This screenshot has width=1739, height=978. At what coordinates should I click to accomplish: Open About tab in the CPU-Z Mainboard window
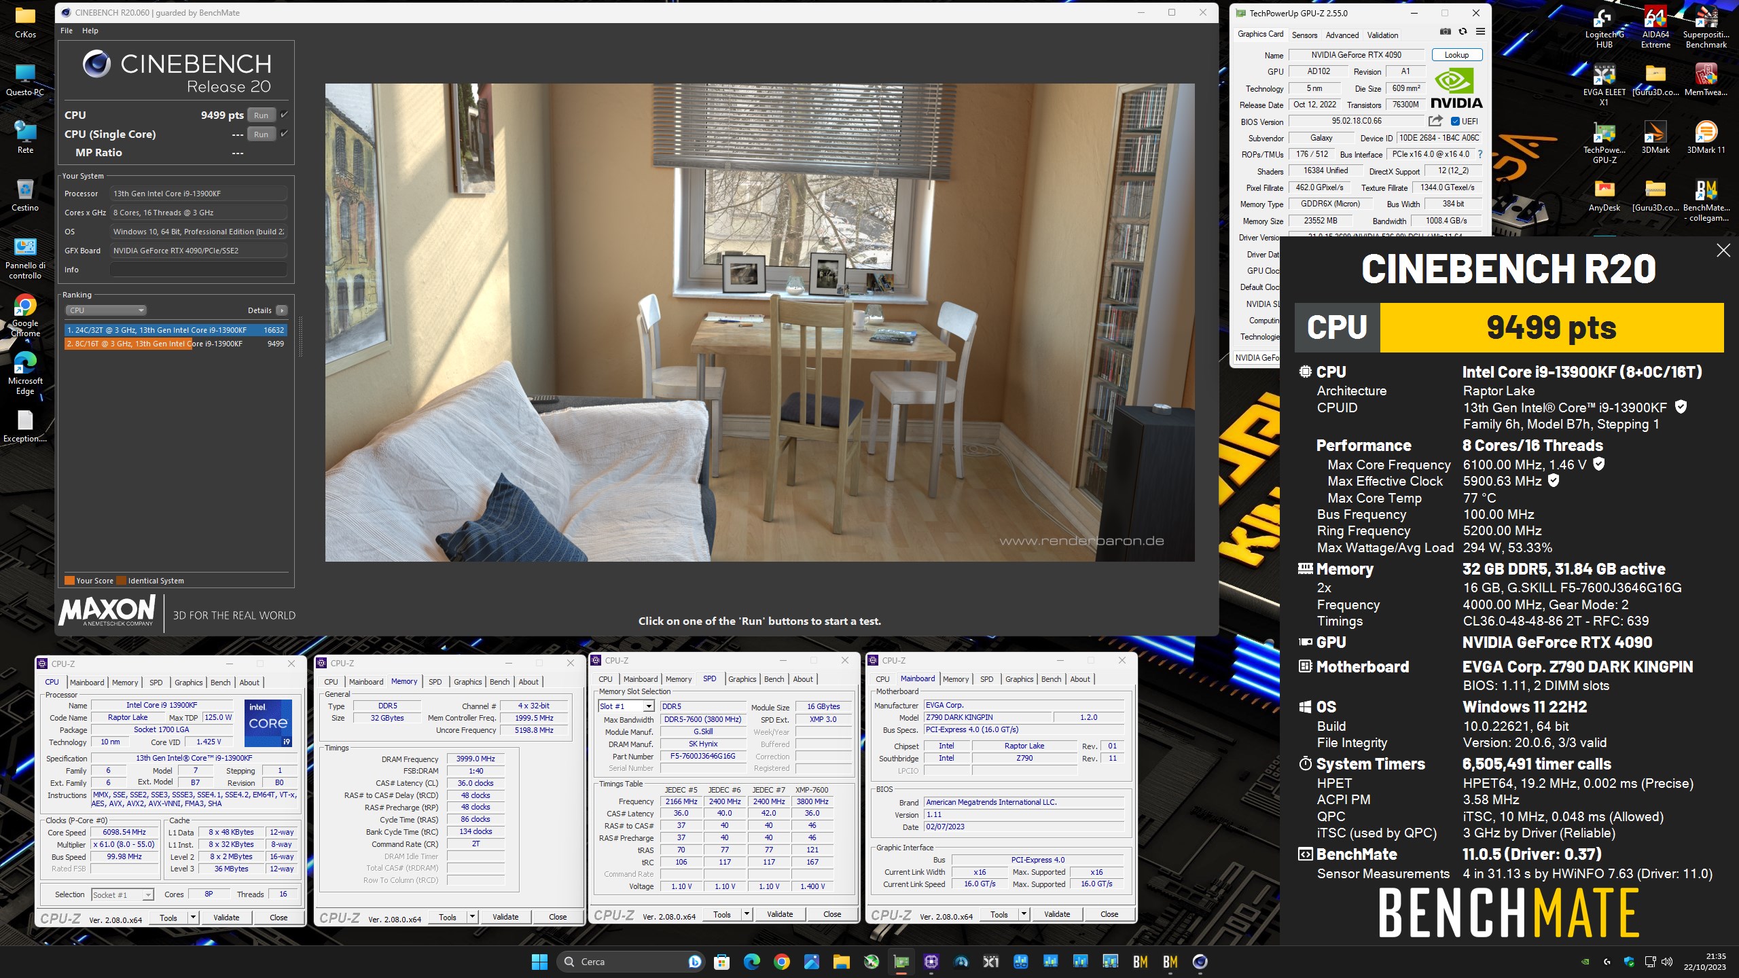click(x=1080, y=679)
